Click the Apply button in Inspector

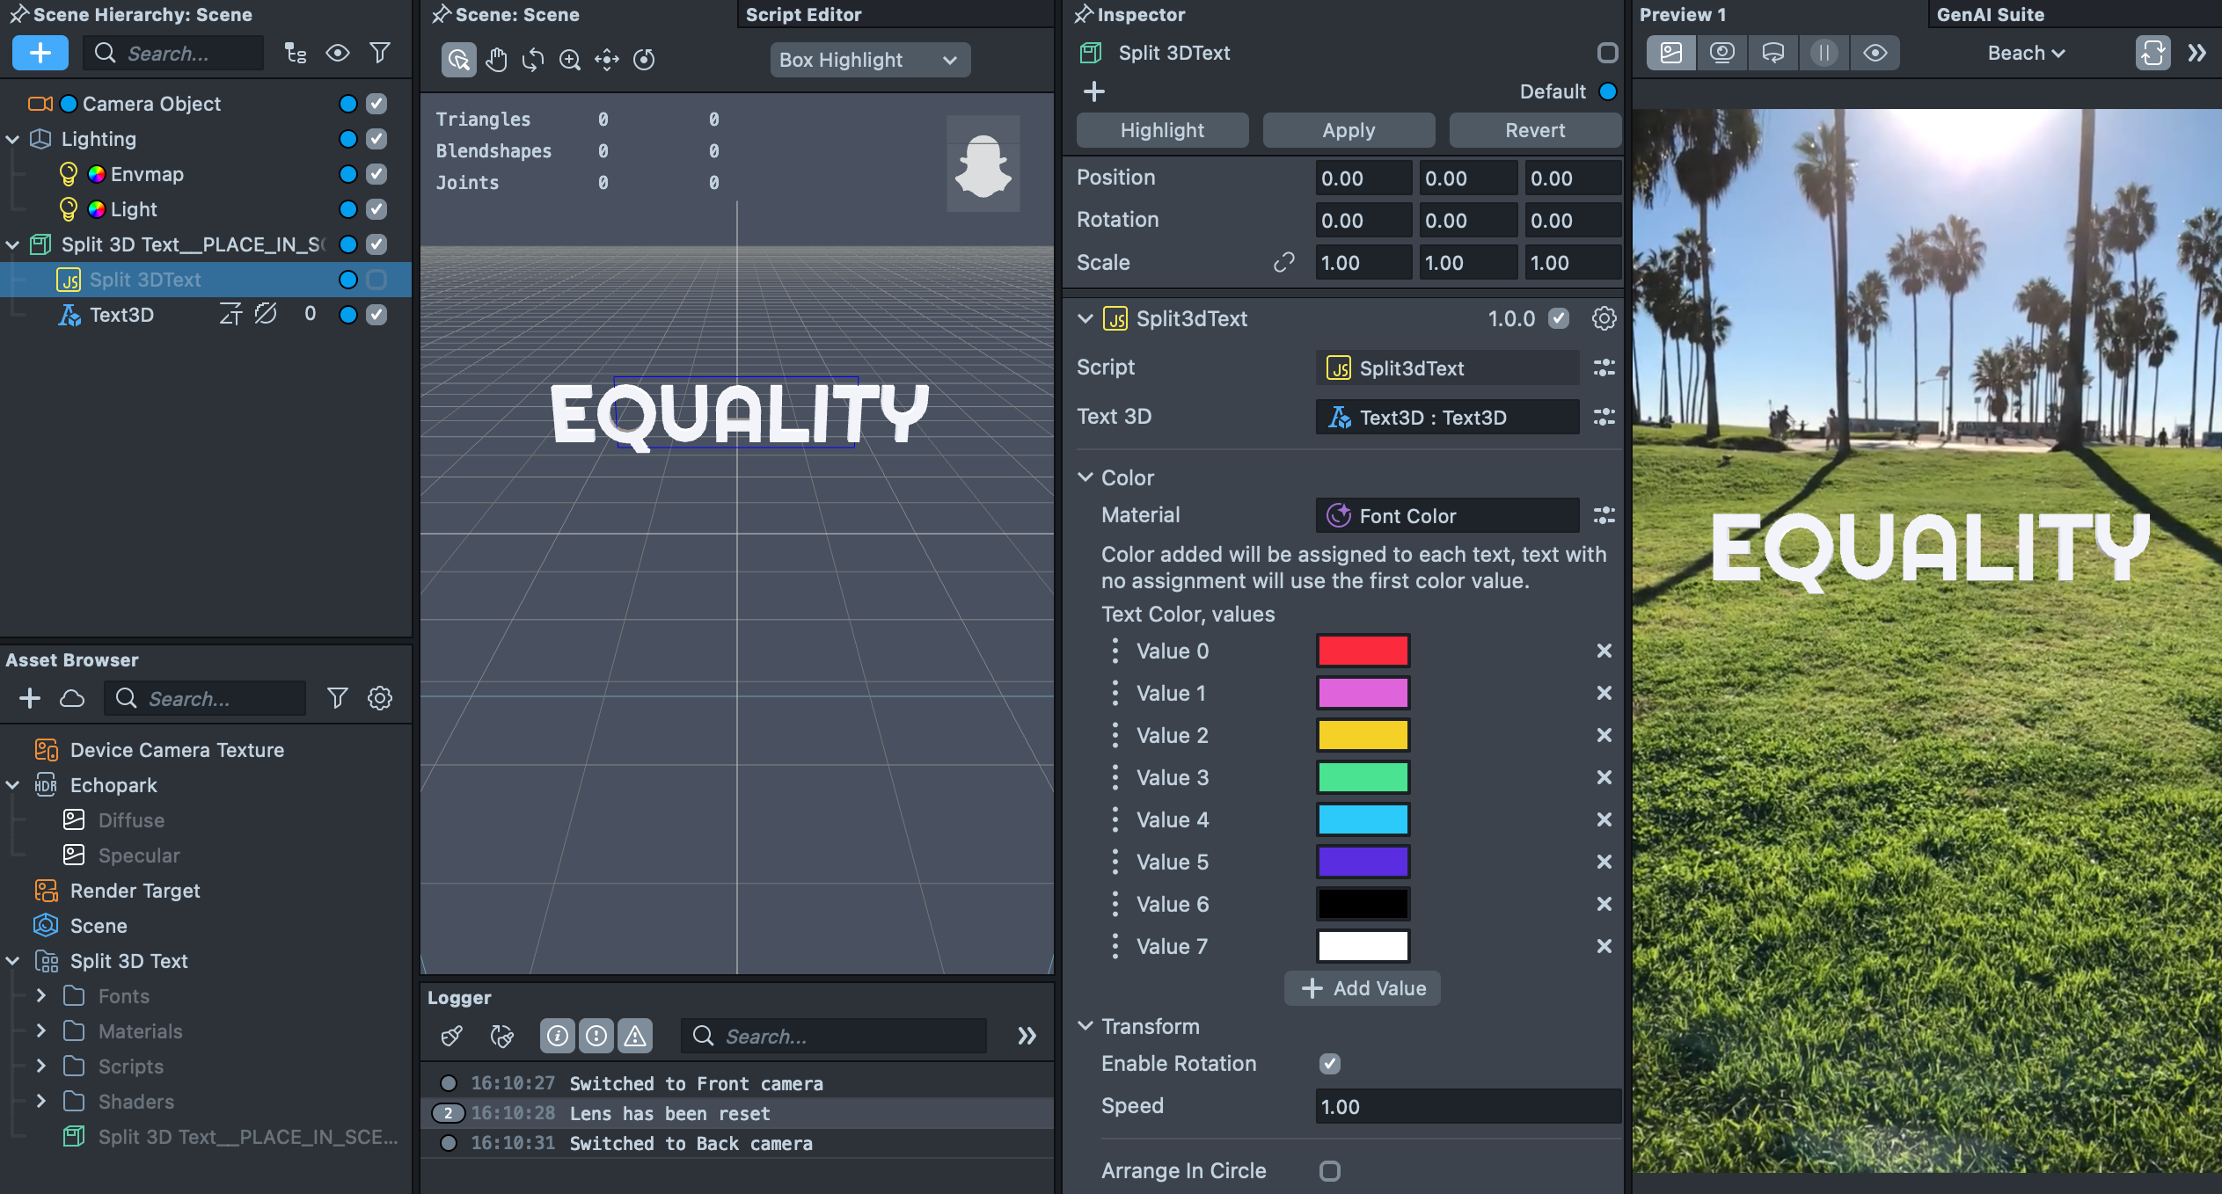pyautogui.click(x=1348, y=130)
